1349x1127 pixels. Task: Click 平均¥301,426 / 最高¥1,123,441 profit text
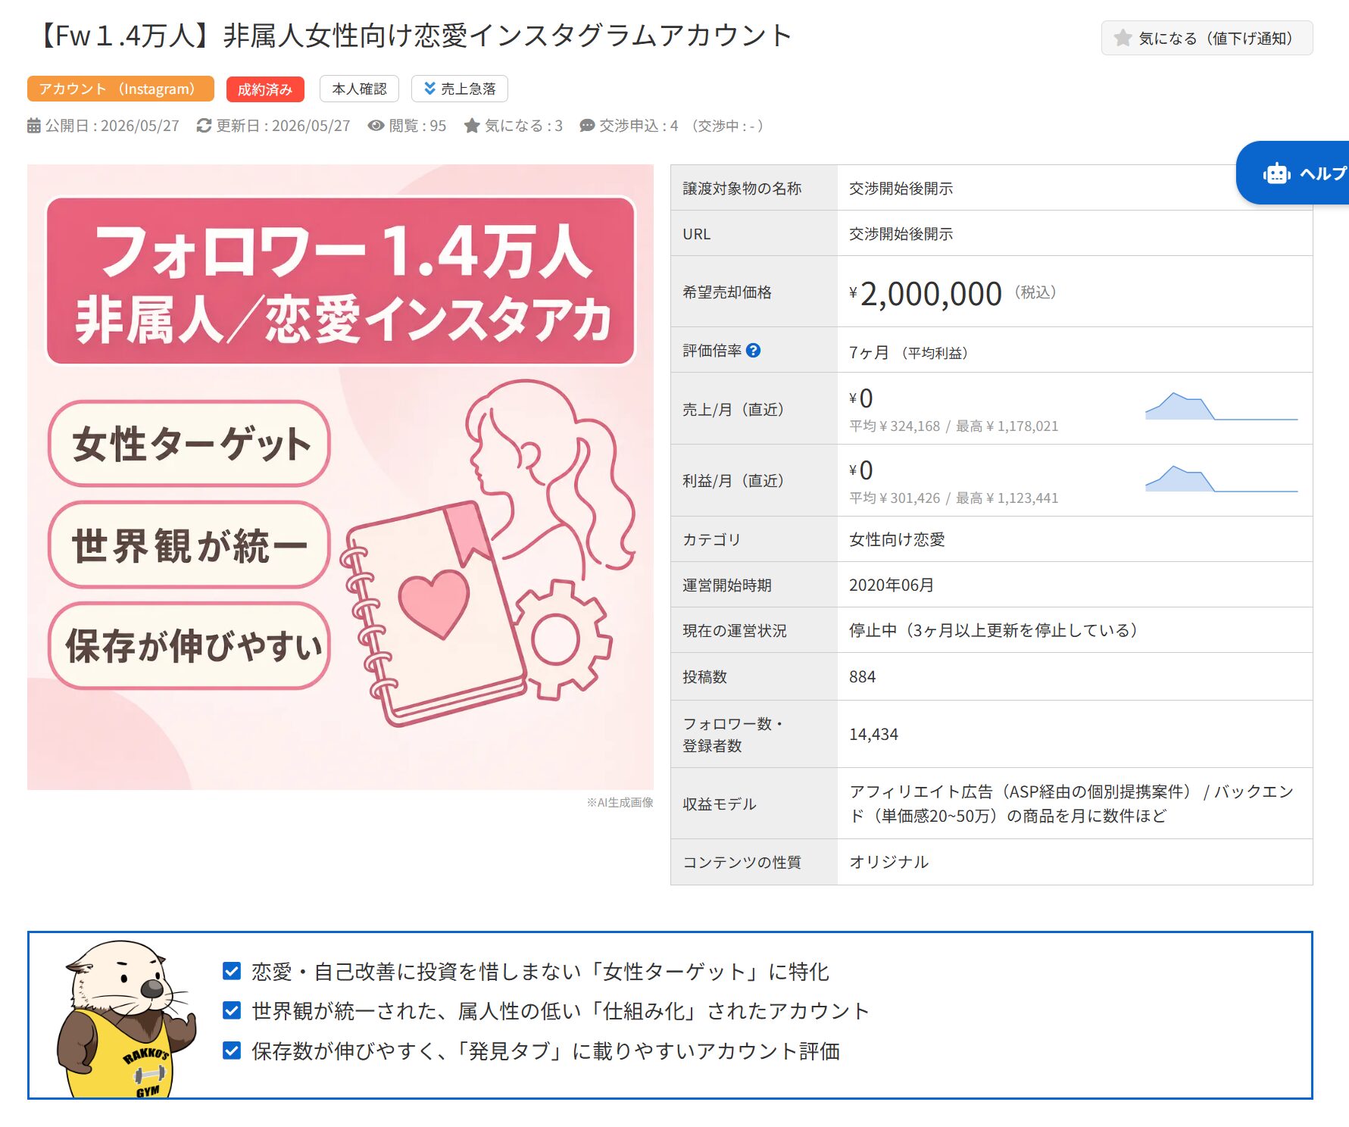click(954, 498)
